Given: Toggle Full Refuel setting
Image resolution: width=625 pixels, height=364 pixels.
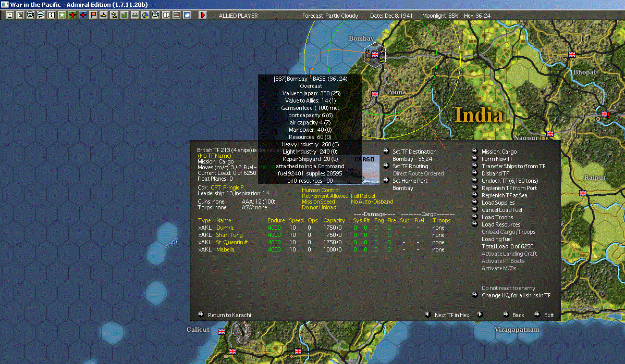Looking at the screenshot, I should pos(363,196).
